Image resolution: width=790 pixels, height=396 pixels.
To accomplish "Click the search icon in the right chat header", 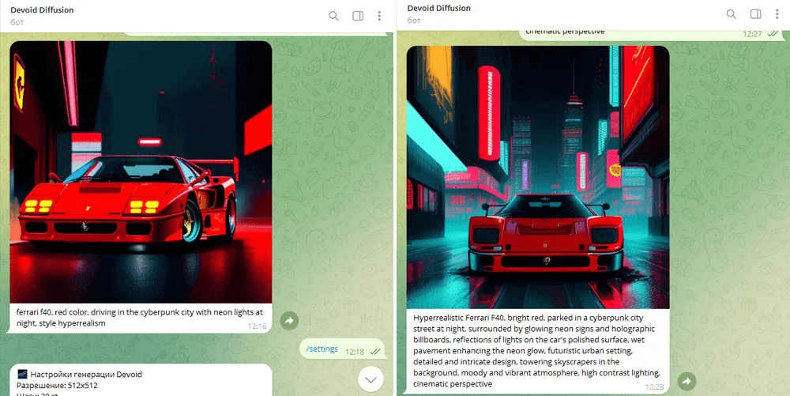I will [732, 14].
